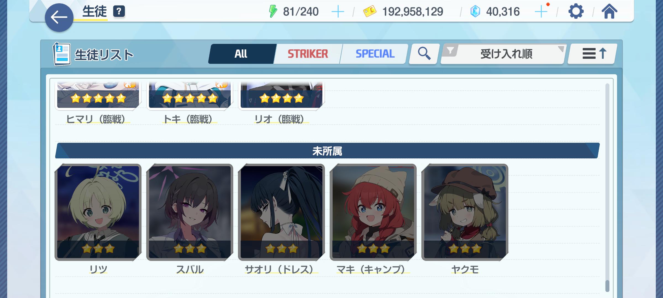Screen dimensions: 663x298
Task: Open マキ（キャンプ） student card
Action: tap(373, 212)
